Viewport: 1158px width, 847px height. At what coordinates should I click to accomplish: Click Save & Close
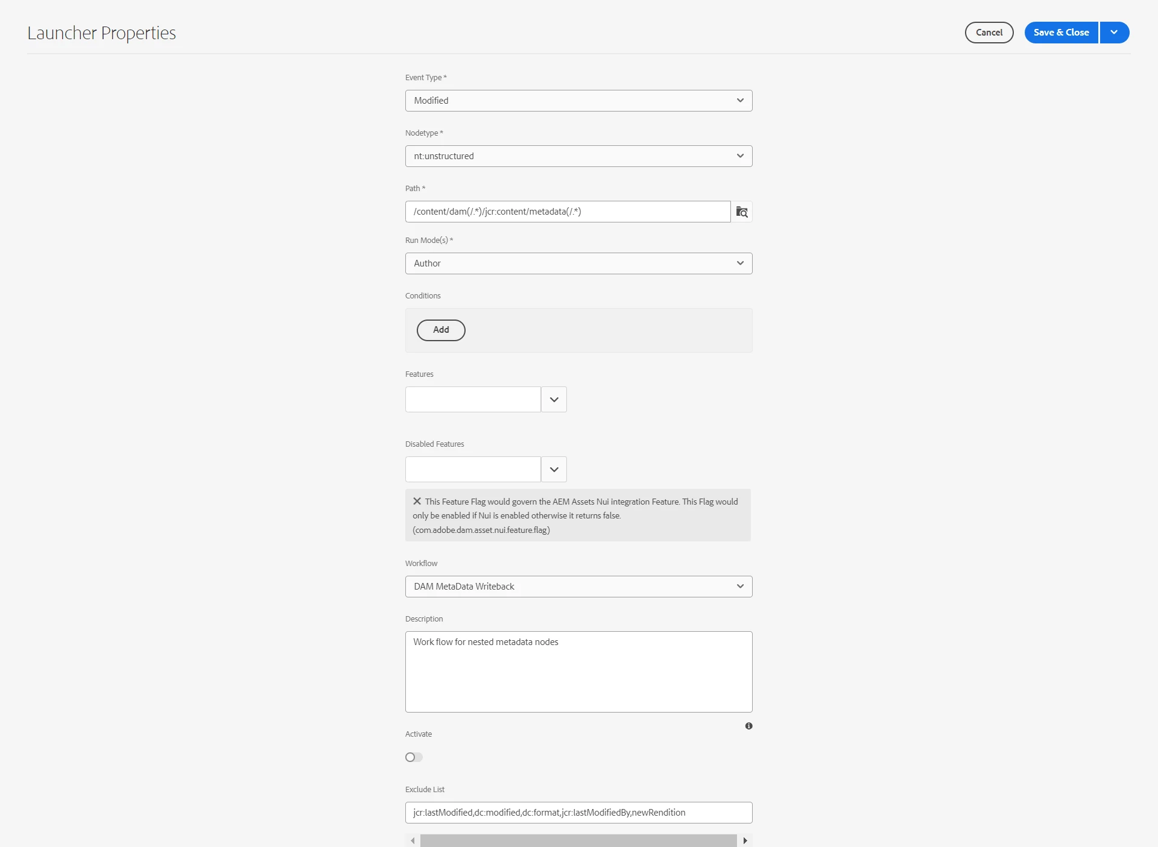[1061, 33]
